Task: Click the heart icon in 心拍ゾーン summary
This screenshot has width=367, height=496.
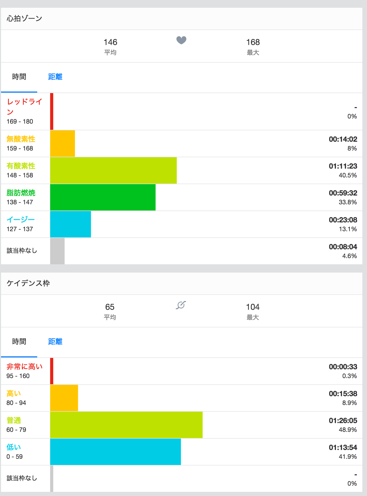Action: pos(181,40)
